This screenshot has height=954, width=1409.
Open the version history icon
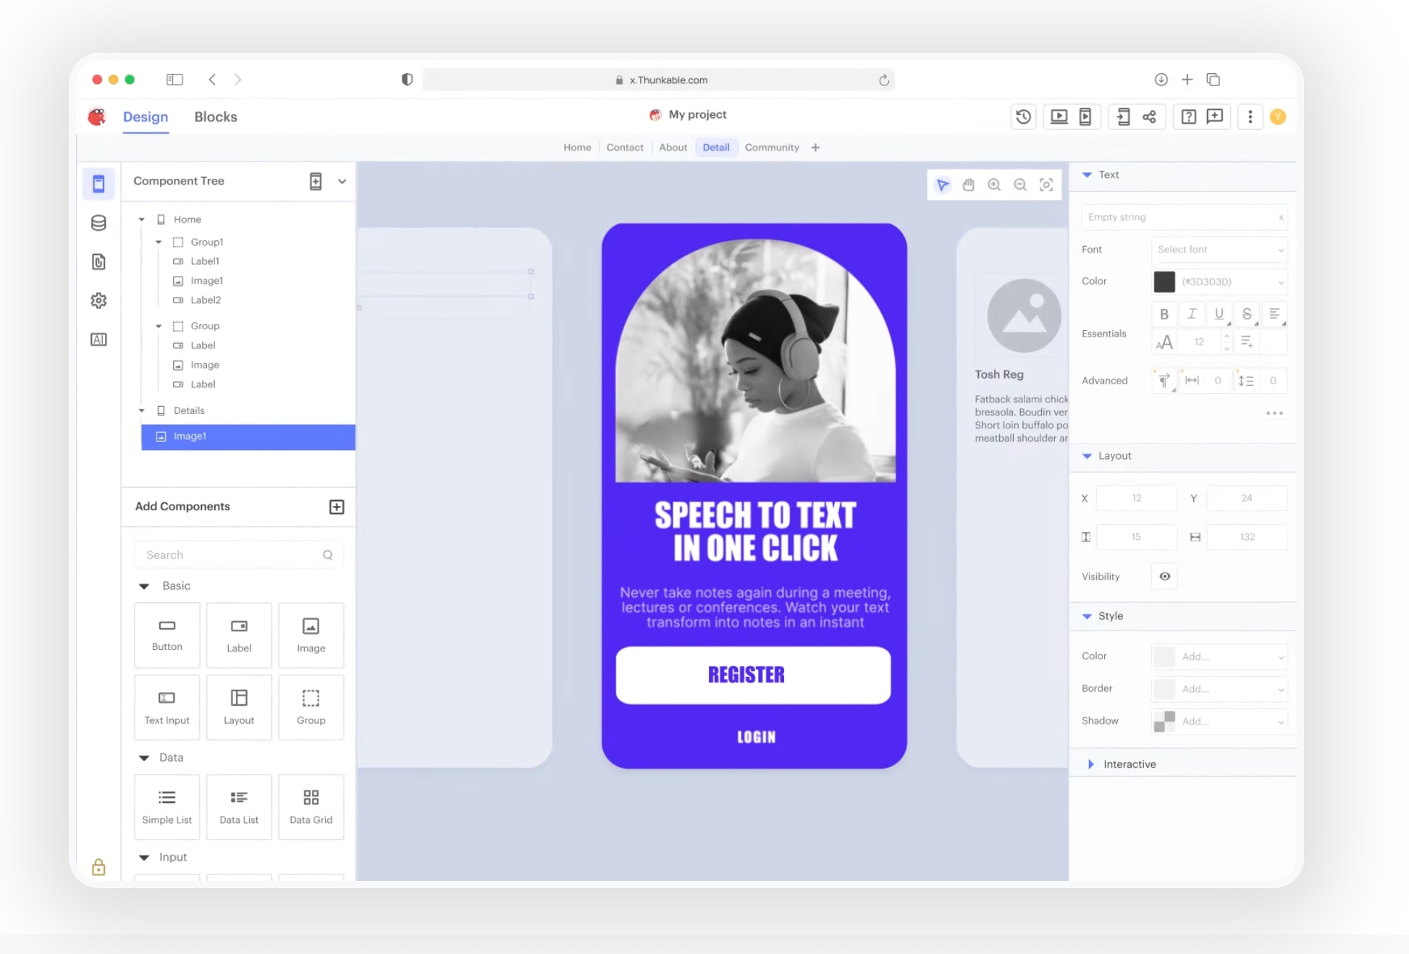point(1023,117)
